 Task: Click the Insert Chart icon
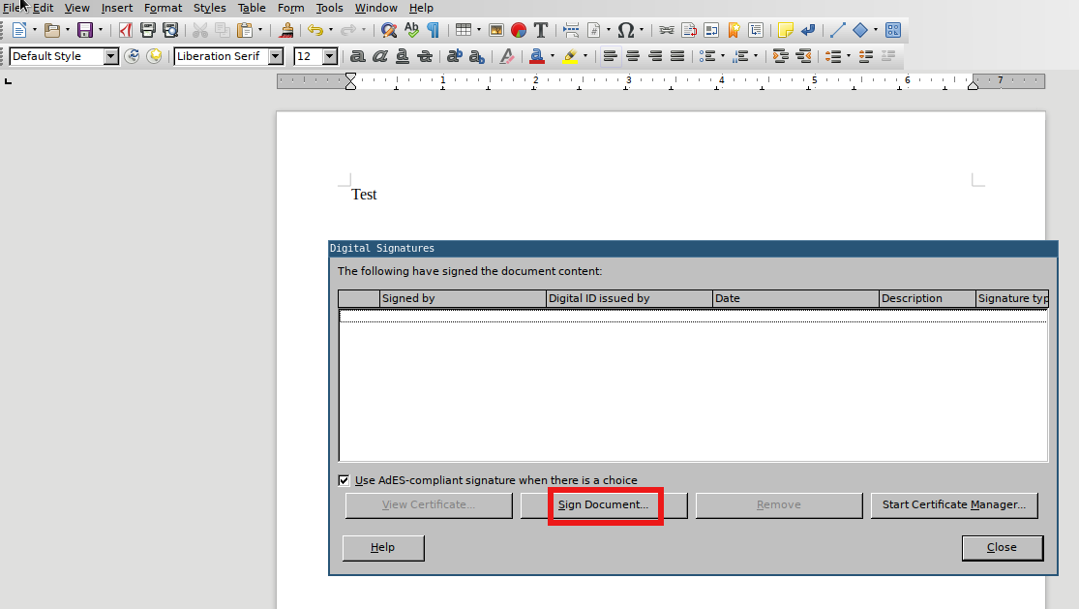point(519,31)
